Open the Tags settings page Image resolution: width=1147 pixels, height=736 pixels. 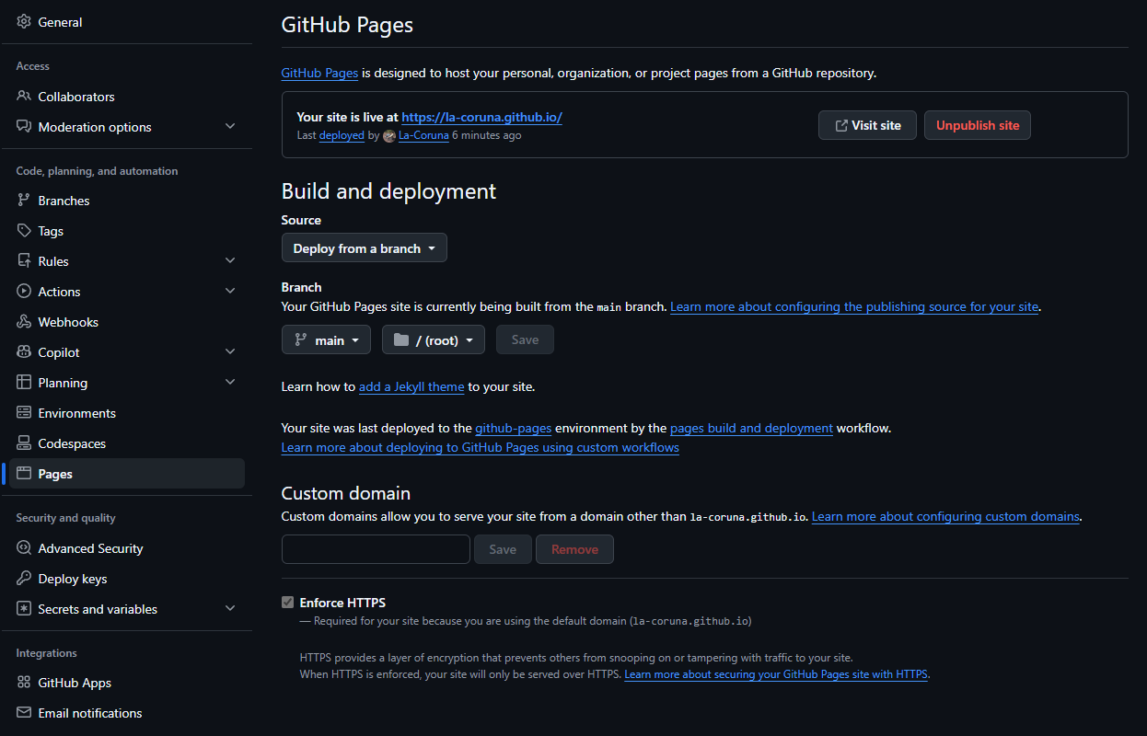click(126, 231)
